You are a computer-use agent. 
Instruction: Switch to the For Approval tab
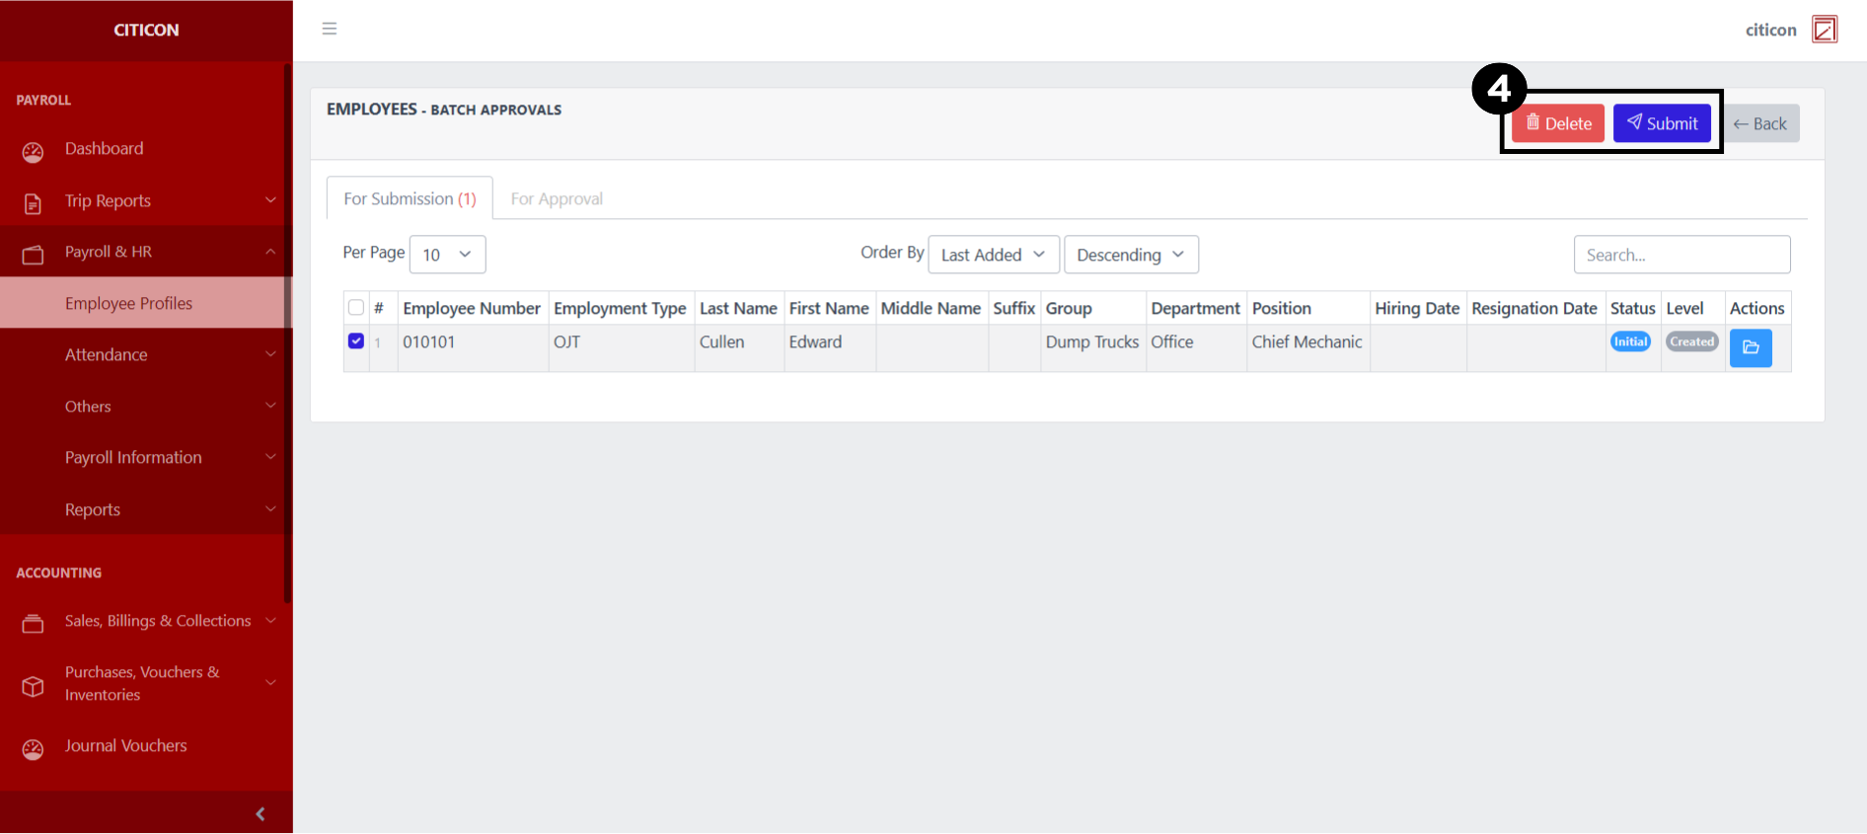(x=557, y=199)
